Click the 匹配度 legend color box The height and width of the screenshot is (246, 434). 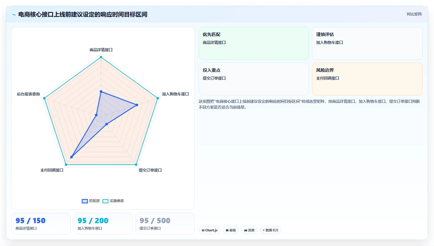coord(85,201)
